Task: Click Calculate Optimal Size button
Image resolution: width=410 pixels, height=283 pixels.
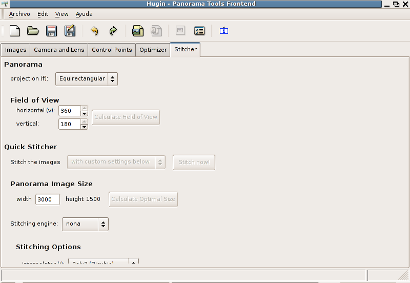Action: (x=143, y=199)
